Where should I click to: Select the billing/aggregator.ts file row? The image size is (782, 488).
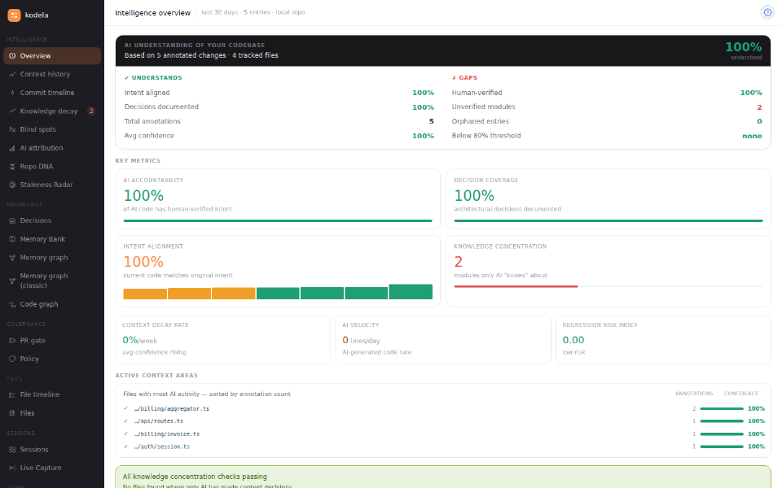pyautogui.click(x=443, y=408)
